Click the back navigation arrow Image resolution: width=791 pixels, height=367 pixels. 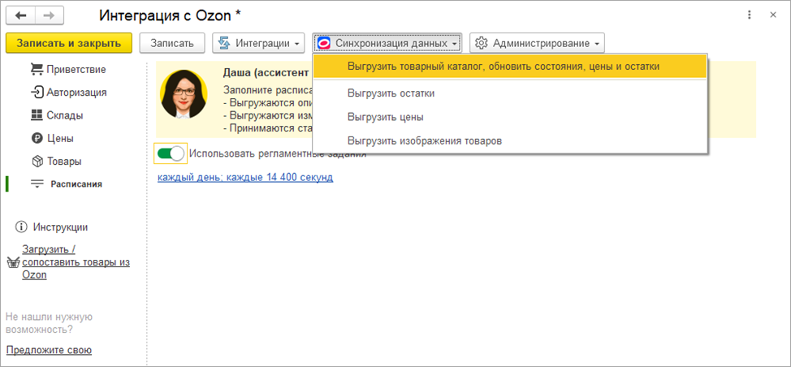21,15
